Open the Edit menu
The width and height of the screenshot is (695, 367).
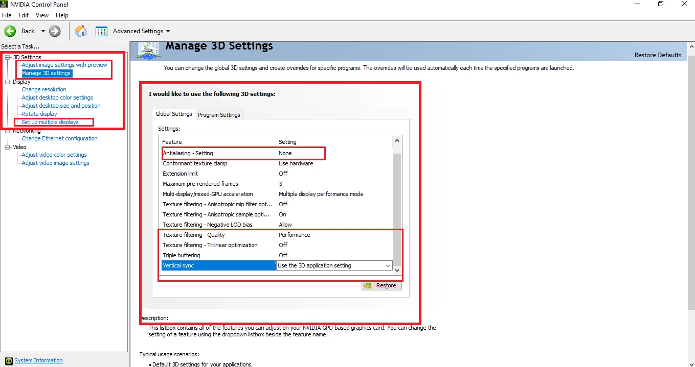point(24,15)
